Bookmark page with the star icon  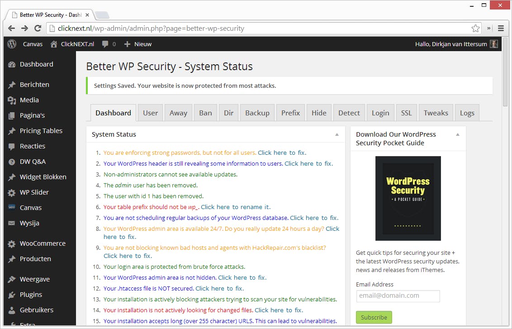[x=475, y=28]
